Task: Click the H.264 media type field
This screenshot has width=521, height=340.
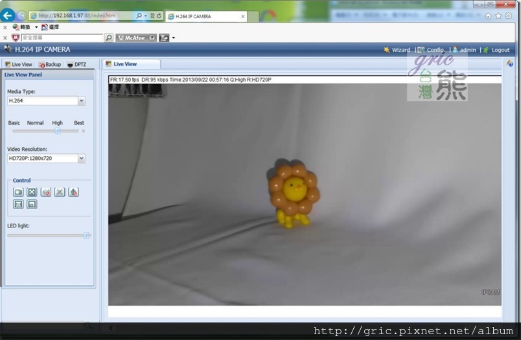Action: click(x=43, y=100)
